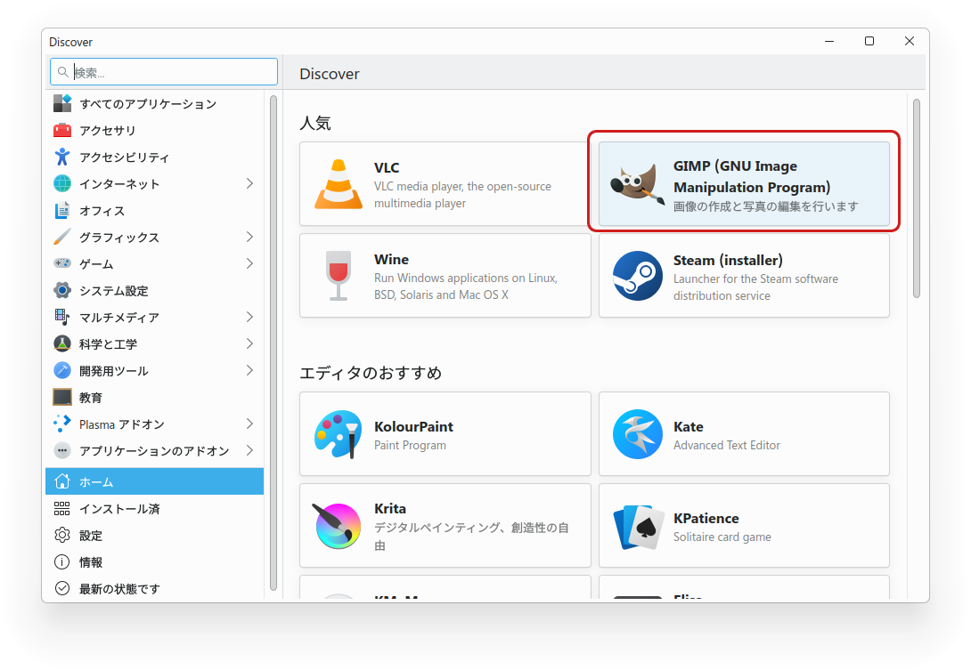The width and height of the screenshot is (971, 670).
Task: Open the Education (教育) blackboard icon
Action: point(62,397)
